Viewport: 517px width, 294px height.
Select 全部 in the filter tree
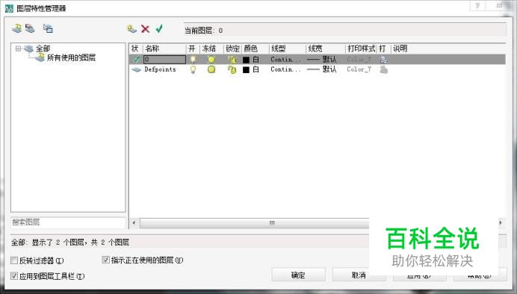(x=43, y=49)
